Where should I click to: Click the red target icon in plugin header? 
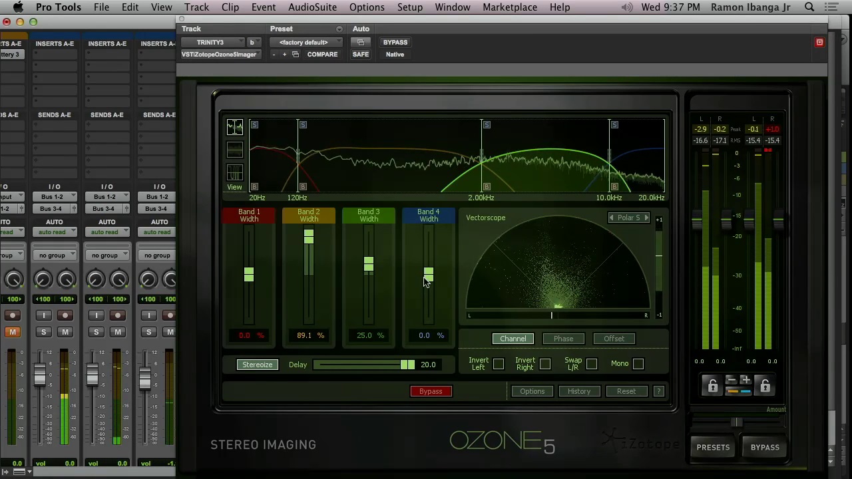819,43
